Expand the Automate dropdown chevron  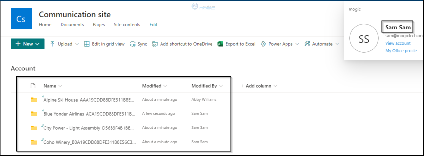(x=337, y=44)
